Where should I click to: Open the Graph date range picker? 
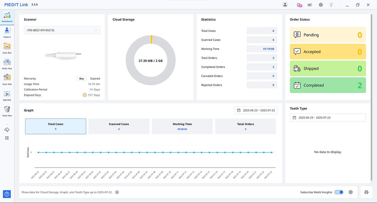coord(256,110)
